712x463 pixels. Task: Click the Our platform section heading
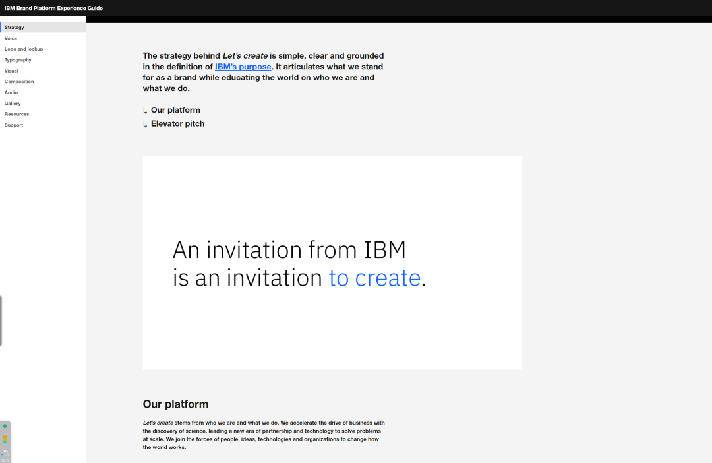(176, 404)
